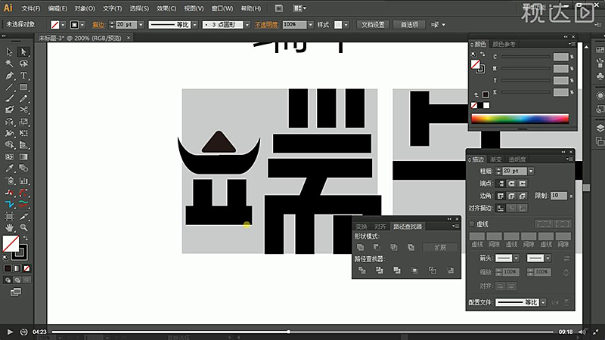The width and height of the screenshot is (605, 340).
Task: Select the Scale tool
Action: pos(23,122)
